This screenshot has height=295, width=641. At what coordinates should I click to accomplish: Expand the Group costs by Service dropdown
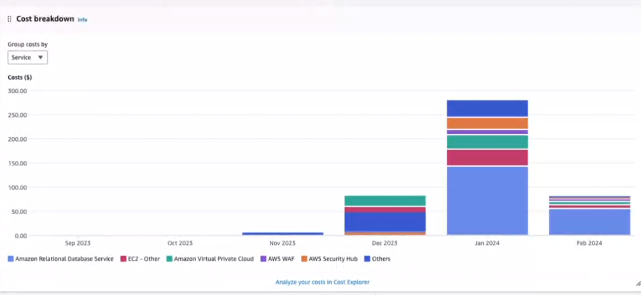click(27, 57)
